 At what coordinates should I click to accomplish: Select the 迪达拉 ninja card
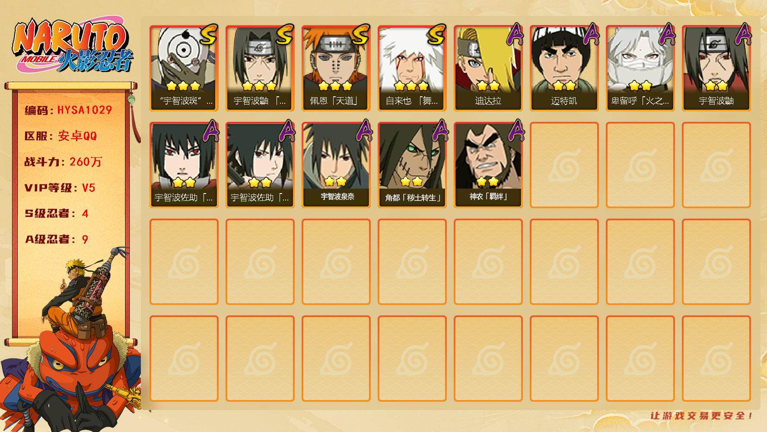click(488, 68)
